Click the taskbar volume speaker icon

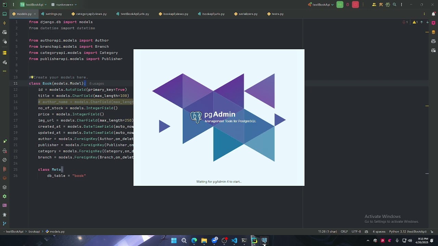coord(410,241)
